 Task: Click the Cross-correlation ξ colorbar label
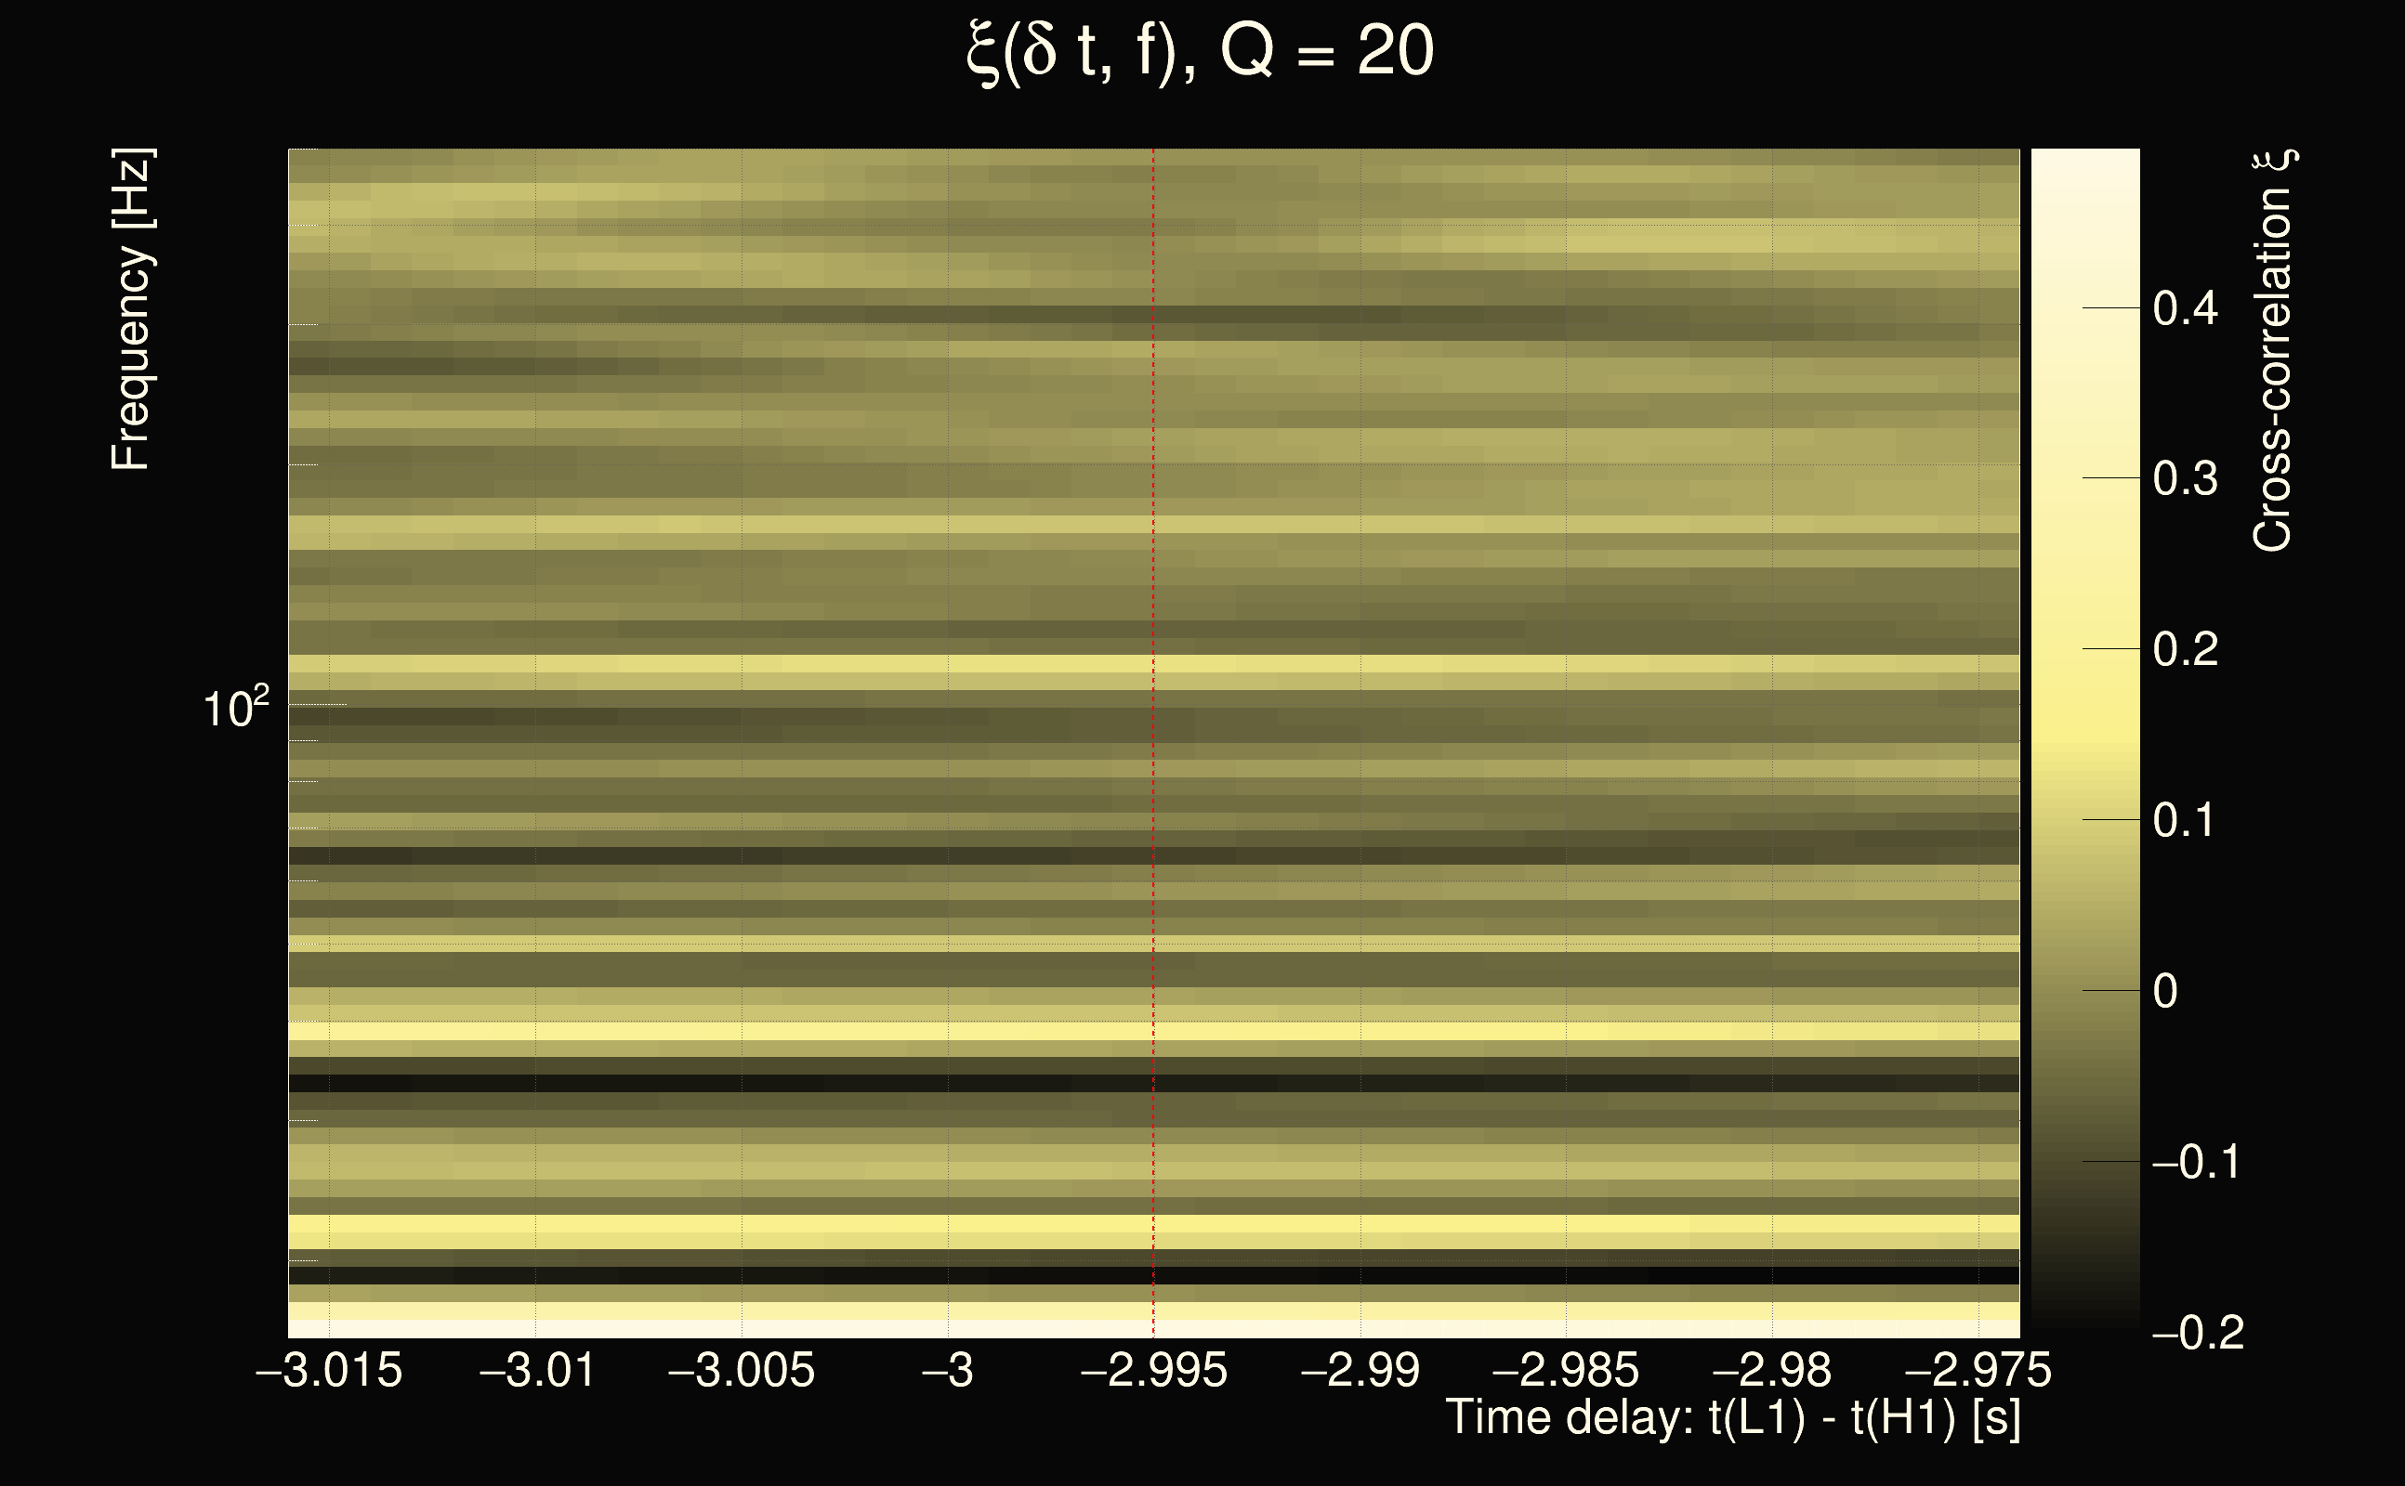pyautogui.click(x=2272, y=350)
